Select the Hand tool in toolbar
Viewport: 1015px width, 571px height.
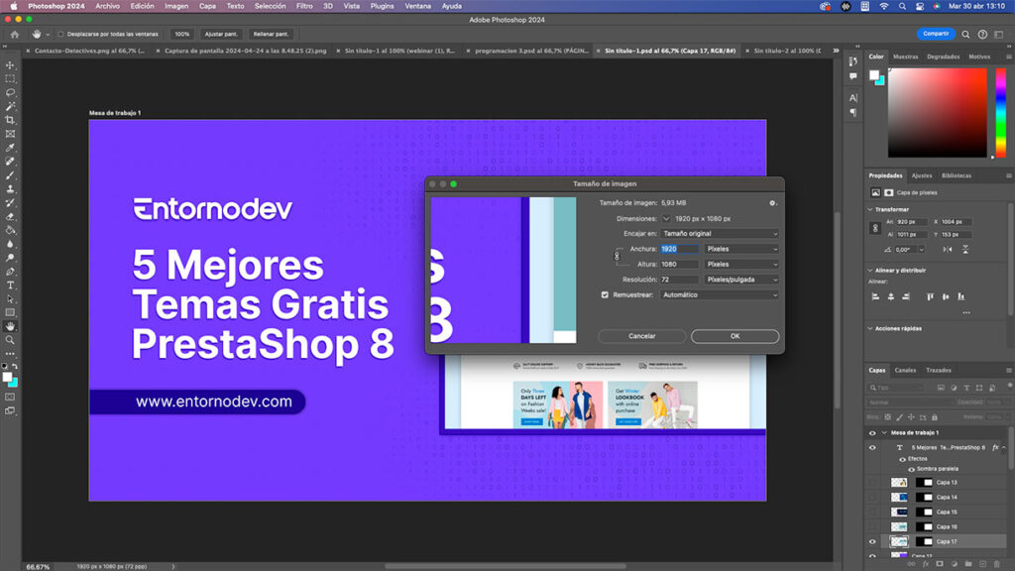tap(10, 326)
